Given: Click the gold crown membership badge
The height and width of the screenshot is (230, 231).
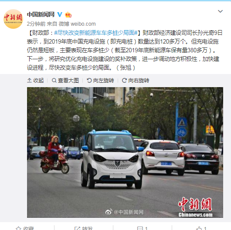Looking at the screenshot, I should click(68, 14).
